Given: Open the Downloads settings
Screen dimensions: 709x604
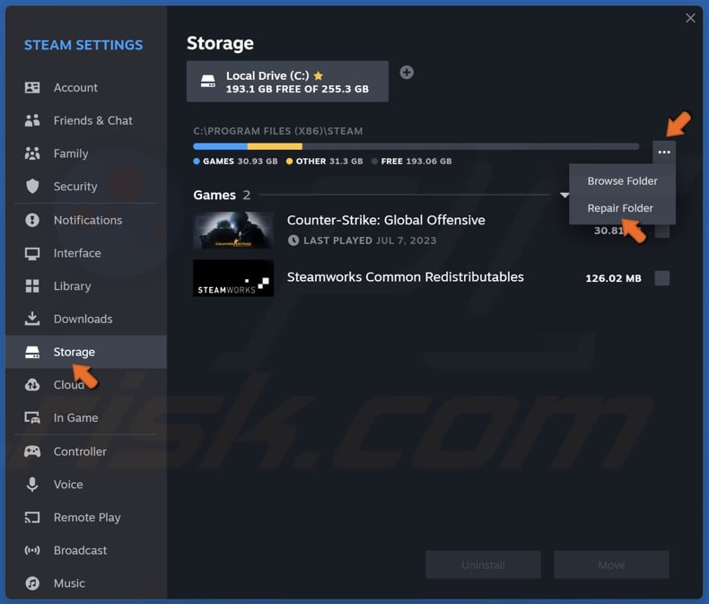Looking at the screenshot, I should point(86,319).
